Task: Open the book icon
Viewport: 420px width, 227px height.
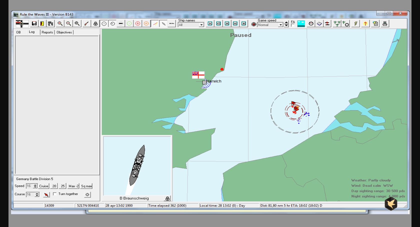Action: point(319,24)
